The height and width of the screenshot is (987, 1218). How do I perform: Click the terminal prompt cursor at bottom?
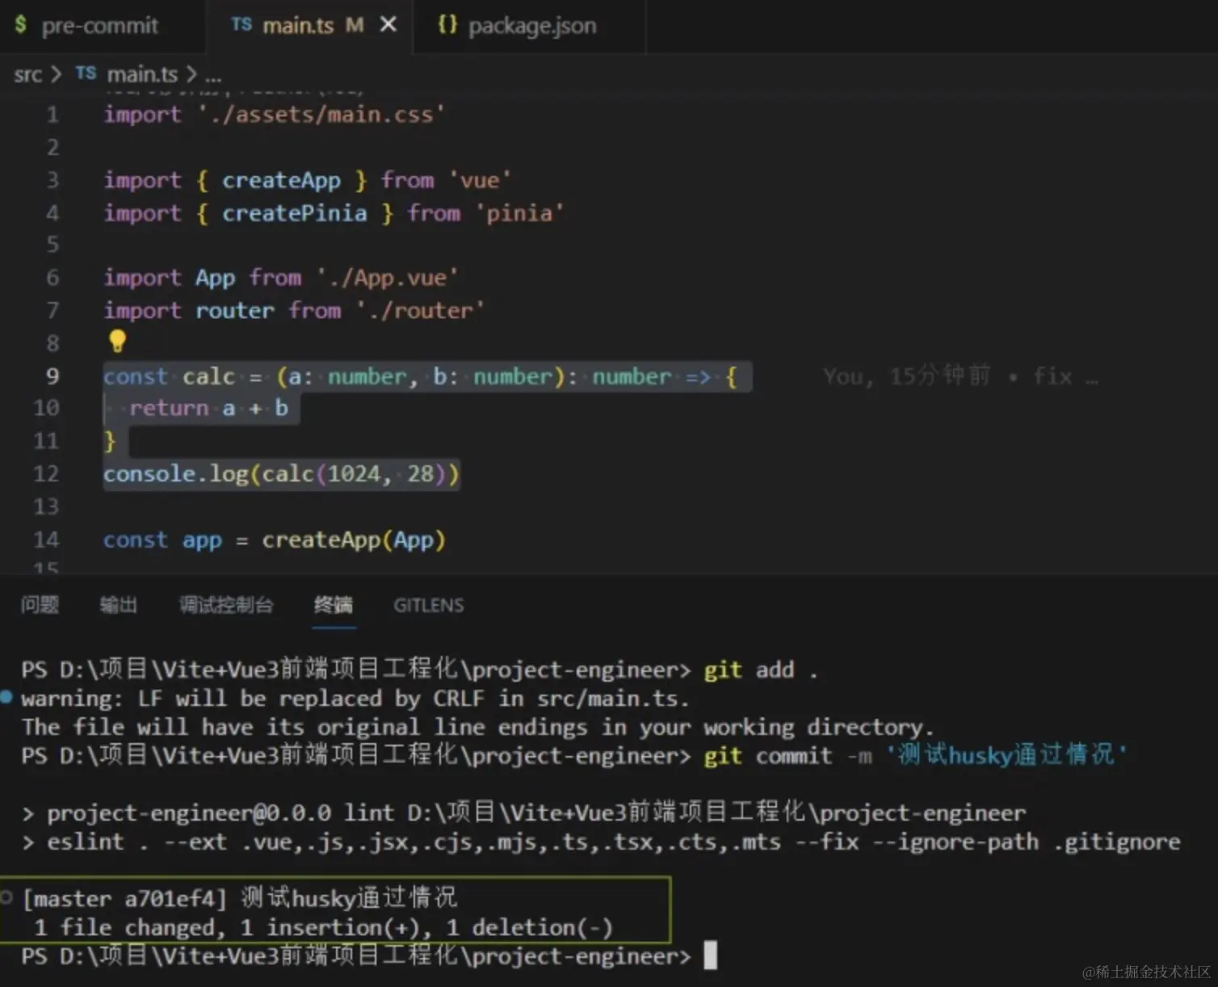[710, 955]
